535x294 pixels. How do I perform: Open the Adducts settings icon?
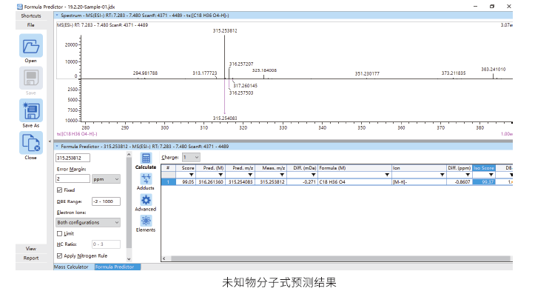pos(146,179)
